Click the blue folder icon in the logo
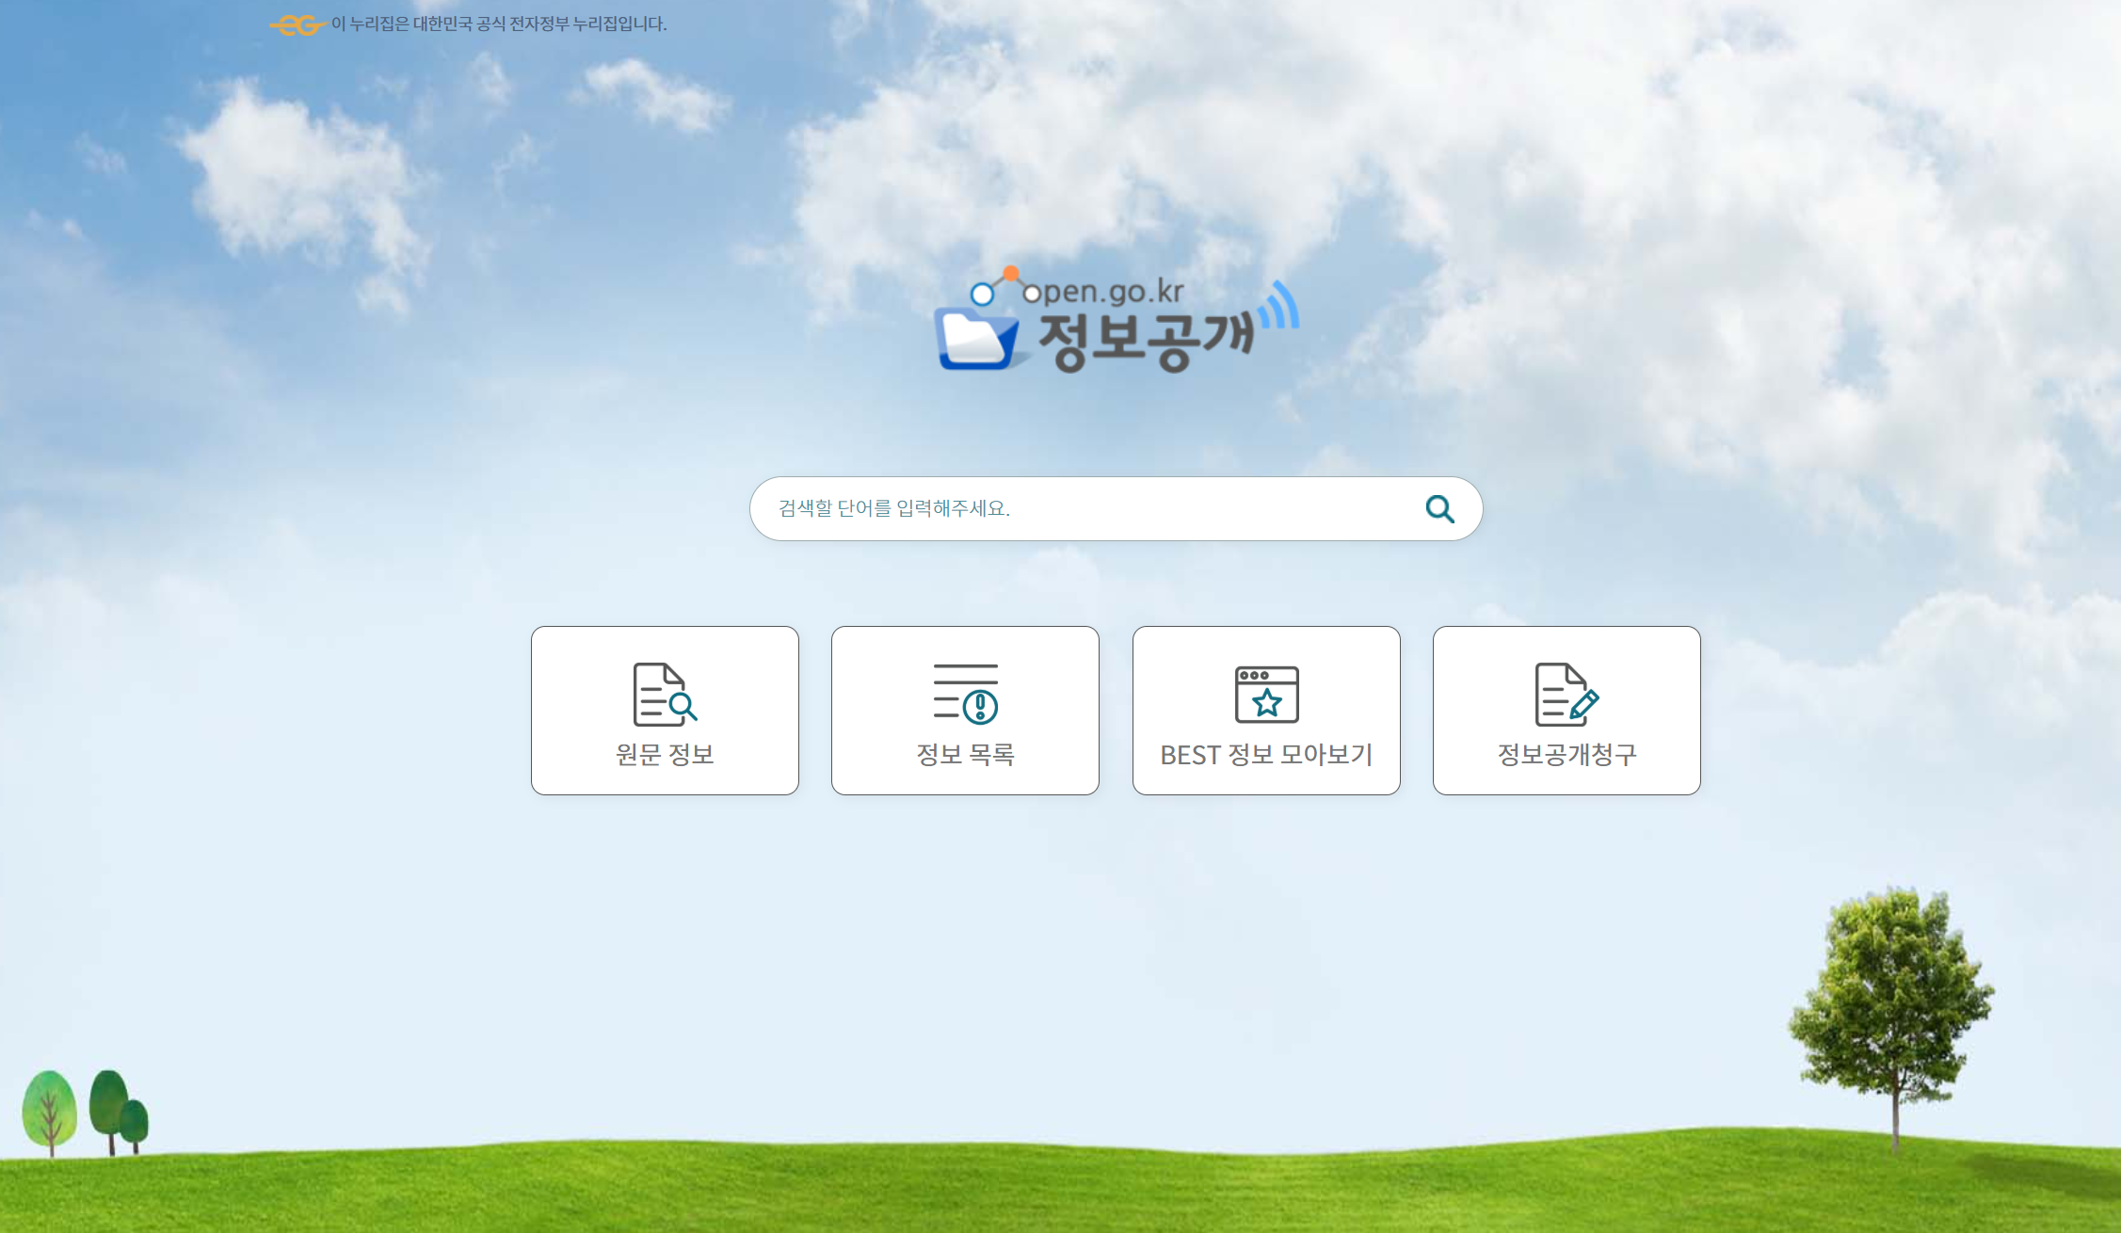 pos(976,340)
